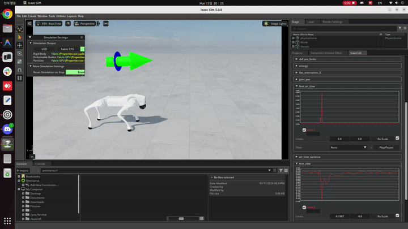The width and height of the screenshot is (408, 229).
Task: Open the Content path history dropdown arrow
Action: point(269,171)
